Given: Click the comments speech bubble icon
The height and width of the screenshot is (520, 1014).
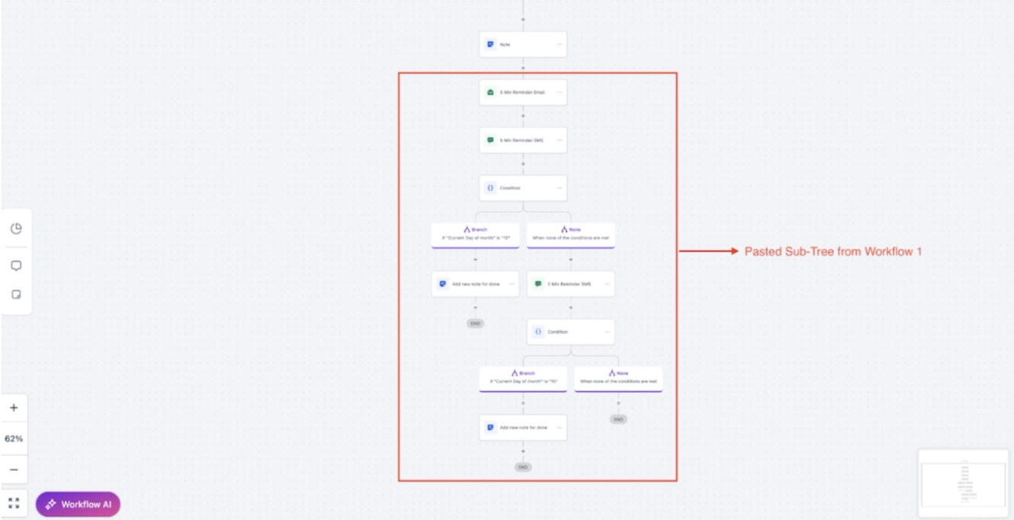Looking at the screenshot, I should pos(16,266).
